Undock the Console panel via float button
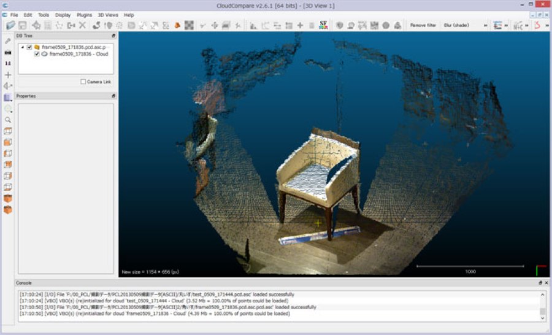The image size is (552, 335). coord(540,283)
